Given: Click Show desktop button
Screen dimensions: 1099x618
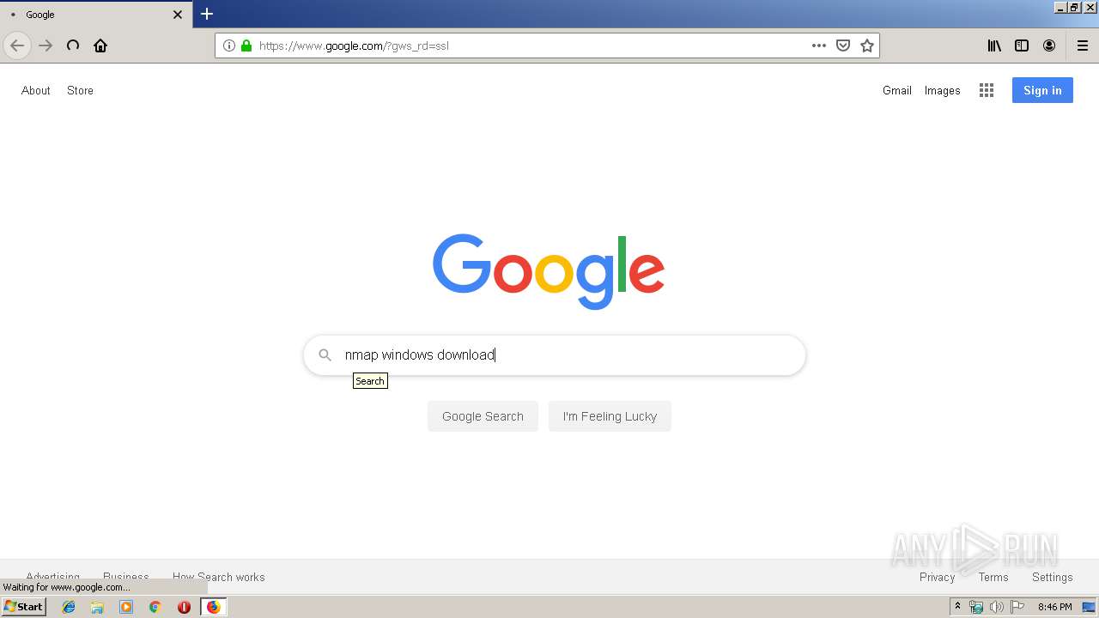Looking at the screenshot, I should tap(1090, 607).
